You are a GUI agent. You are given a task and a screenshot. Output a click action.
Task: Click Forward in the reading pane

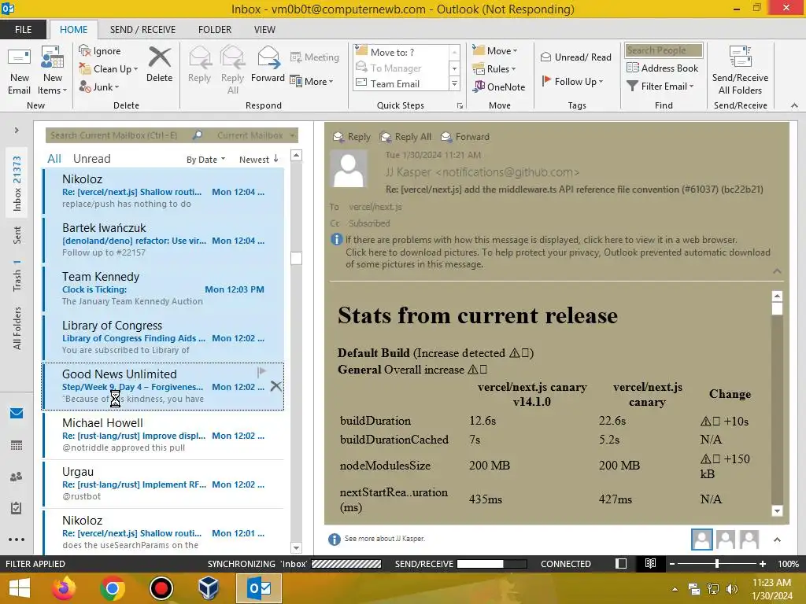pyautogui.click(x=465, y=137)
